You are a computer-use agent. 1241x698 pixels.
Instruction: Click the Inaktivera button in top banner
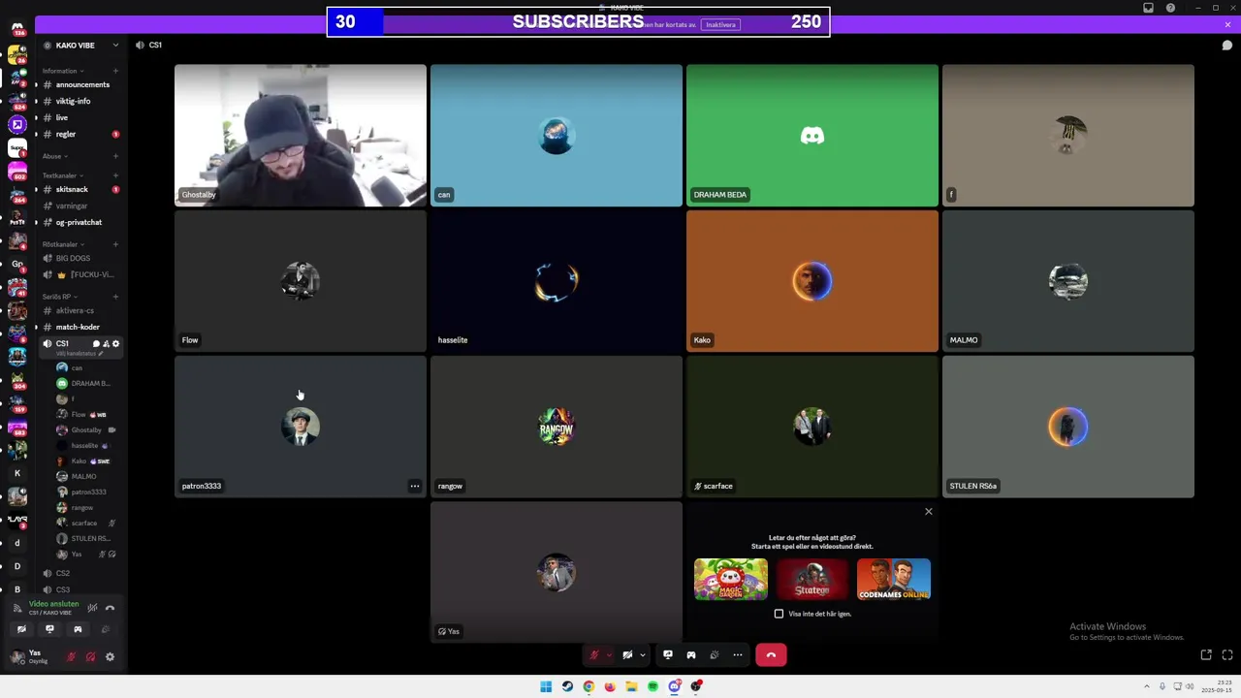click(721, 24)
